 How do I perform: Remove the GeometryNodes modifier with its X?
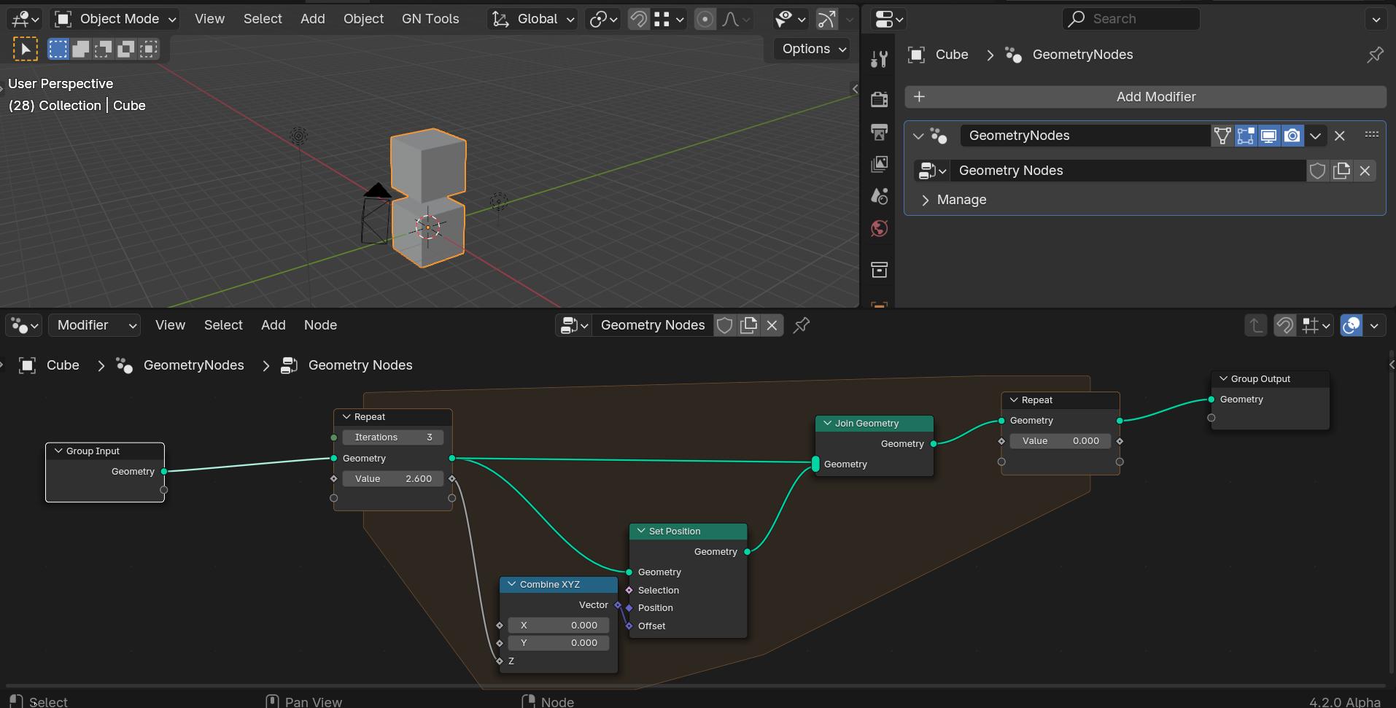click(x=1340, y=136)
